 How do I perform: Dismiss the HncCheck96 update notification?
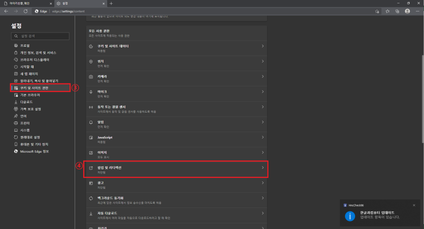coord(414,205)
